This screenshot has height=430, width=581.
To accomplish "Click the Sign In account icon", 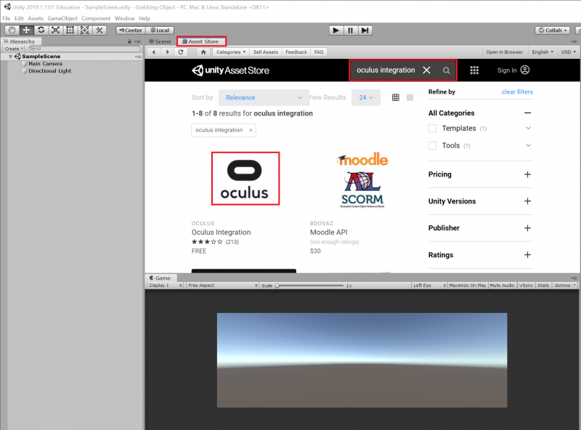I will tap(524, 70).
